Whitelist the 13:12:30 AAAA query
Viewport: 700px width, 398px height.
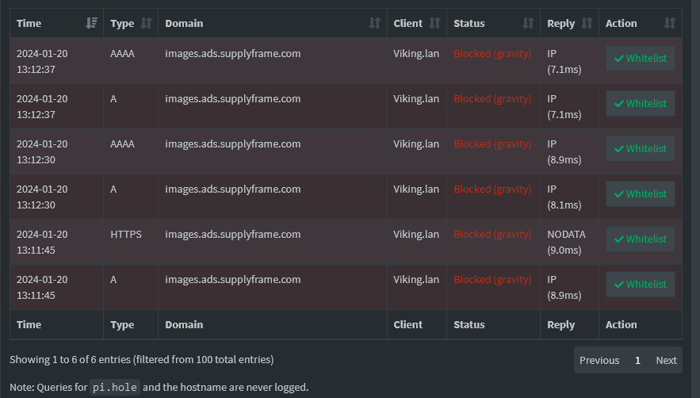[641, 149]
